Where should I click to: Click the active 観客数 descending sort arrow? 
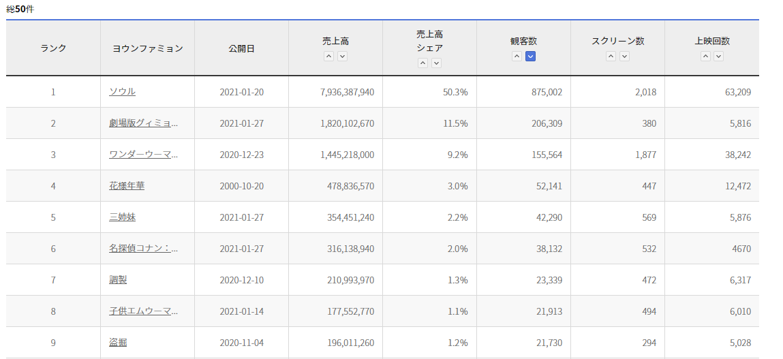(x=531, y=57)
